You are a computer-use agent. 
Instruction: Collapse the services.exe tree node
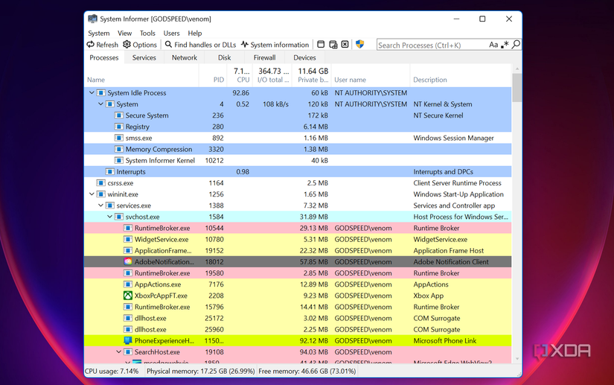coord(100,206)
